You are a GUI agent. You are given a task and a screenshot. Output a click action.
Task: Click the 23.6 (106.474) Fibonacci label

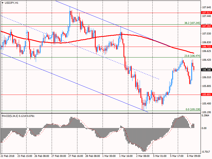[x=192, y=56]
